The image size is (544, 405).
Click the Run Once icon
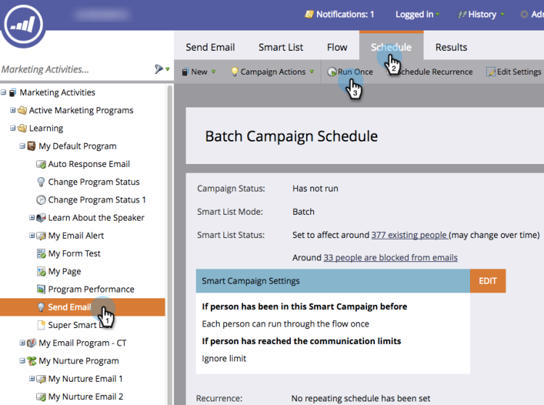point(331,72)
